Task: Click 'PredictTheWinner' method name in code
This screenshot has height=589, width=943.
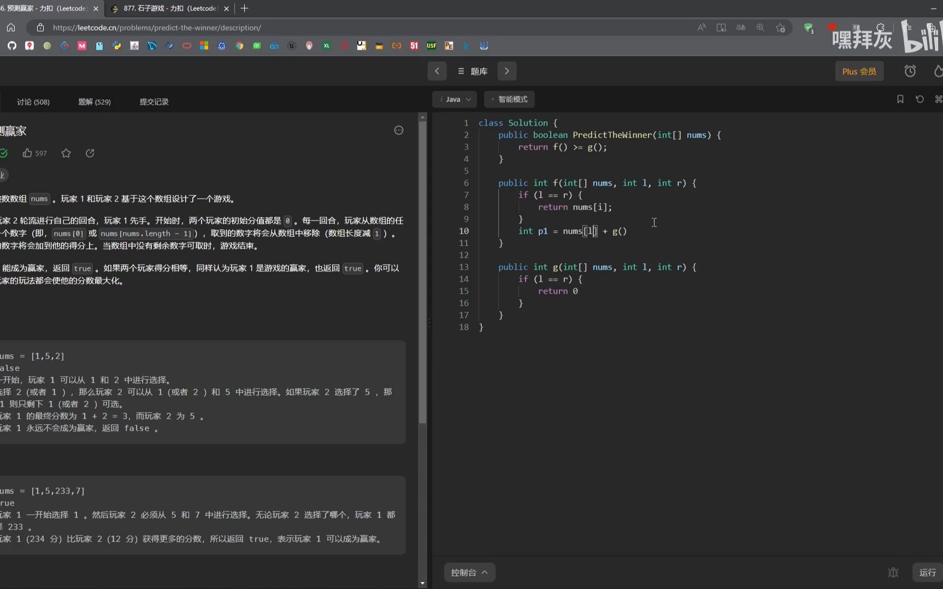Action: [612, 135]
